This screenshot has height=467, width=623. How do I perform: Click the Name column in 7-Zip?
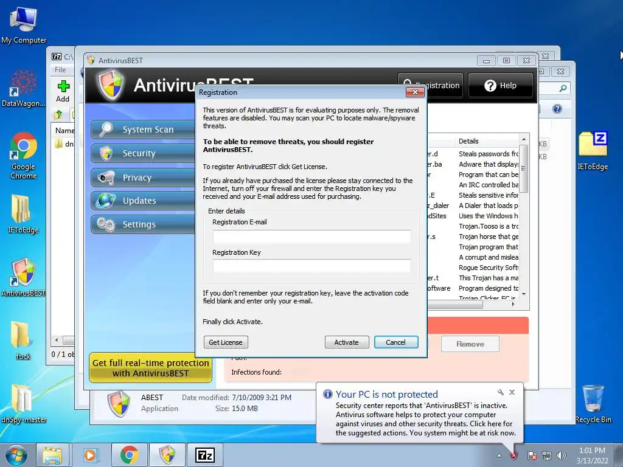click(x=64, y=130)
